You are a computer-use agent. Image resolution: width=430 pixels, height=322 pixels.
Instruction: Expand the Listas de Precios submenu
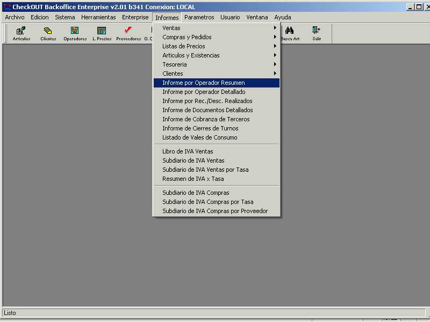[217, 46]
